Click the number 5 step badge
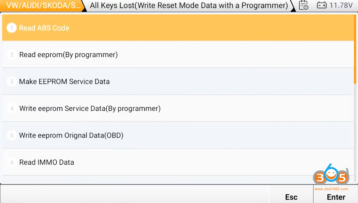Image resolution: width=358 pixels, height=203 pixels. (x=12, y=135)
